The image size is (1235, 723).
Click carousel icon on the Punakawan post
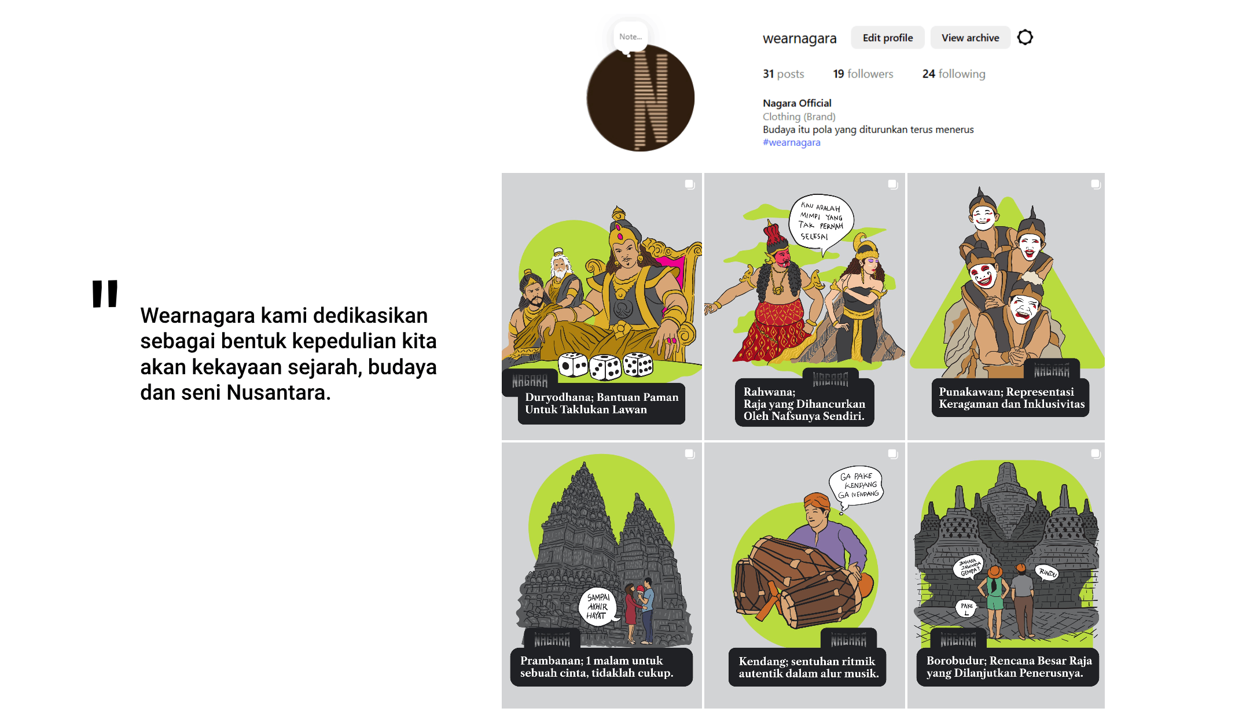[1096, 184]
